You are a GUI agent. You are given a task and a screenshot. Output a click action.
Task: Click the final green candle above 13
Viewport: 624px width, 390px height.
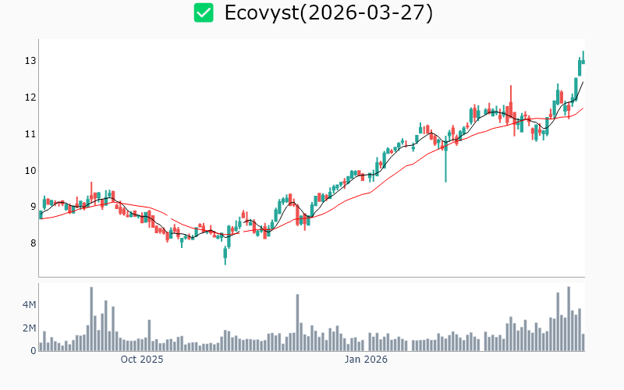(x=583, y=58)
